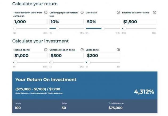Click the Total ad spend slider handle
The width and height of the screenshot is (168, 116).
(15, 62)
